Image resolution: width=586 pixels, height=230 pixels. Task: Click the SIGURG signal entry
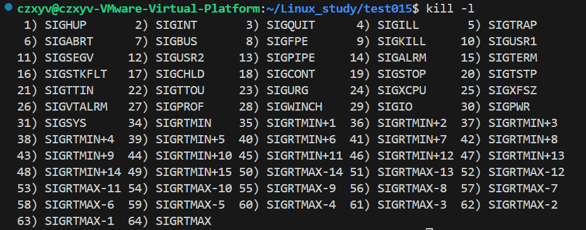(x=287, y=90)
